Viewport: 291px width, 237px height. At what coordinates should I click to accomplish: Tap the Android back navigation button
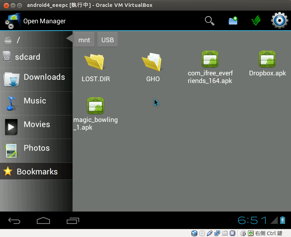(14, 221)
